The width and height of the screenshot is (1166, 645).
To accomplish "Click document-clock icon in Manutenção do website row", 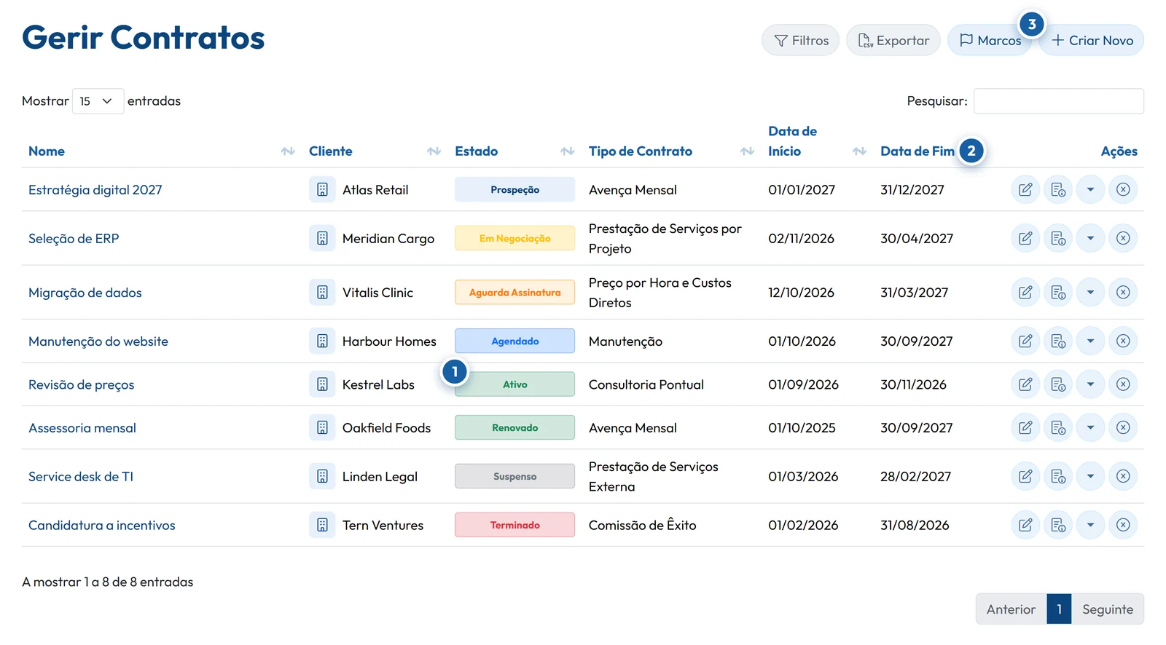I will [1058, 341].
